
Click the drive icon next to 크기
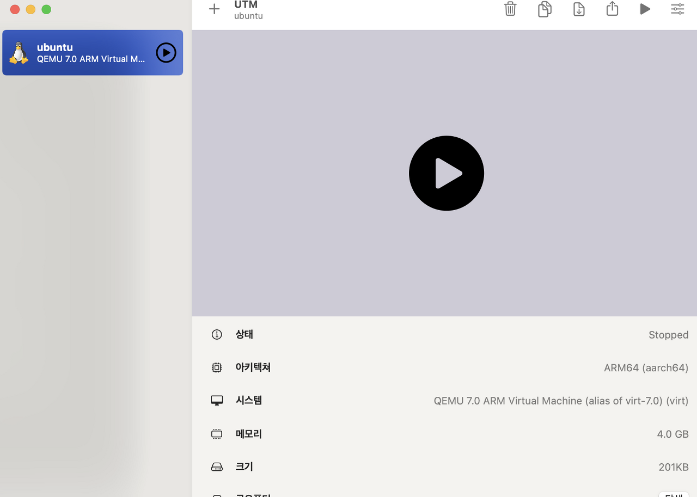tap(217, 467)
